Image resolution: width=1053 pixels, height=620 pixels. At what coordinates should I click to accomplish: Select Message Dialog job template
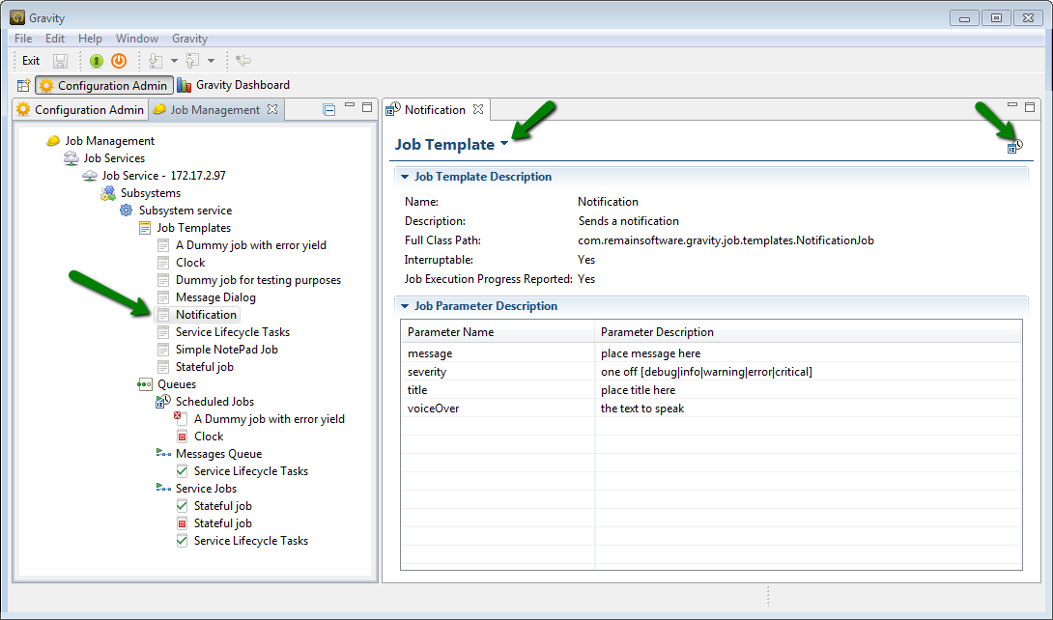[x=215, y=297]
